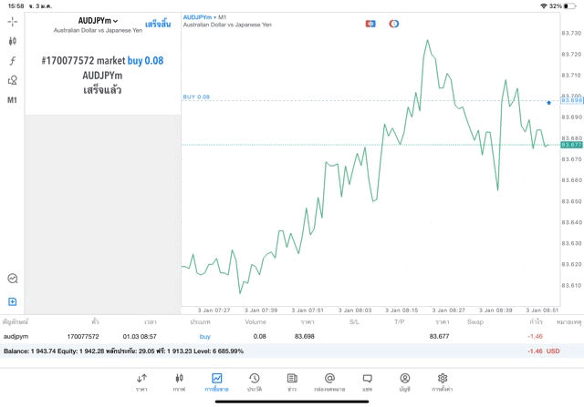Expand the AUDJPYm symbol dropdown

coord(99,21)
